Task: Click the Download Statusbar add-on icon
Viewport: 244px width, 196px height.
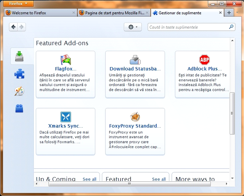Action: 135,60
